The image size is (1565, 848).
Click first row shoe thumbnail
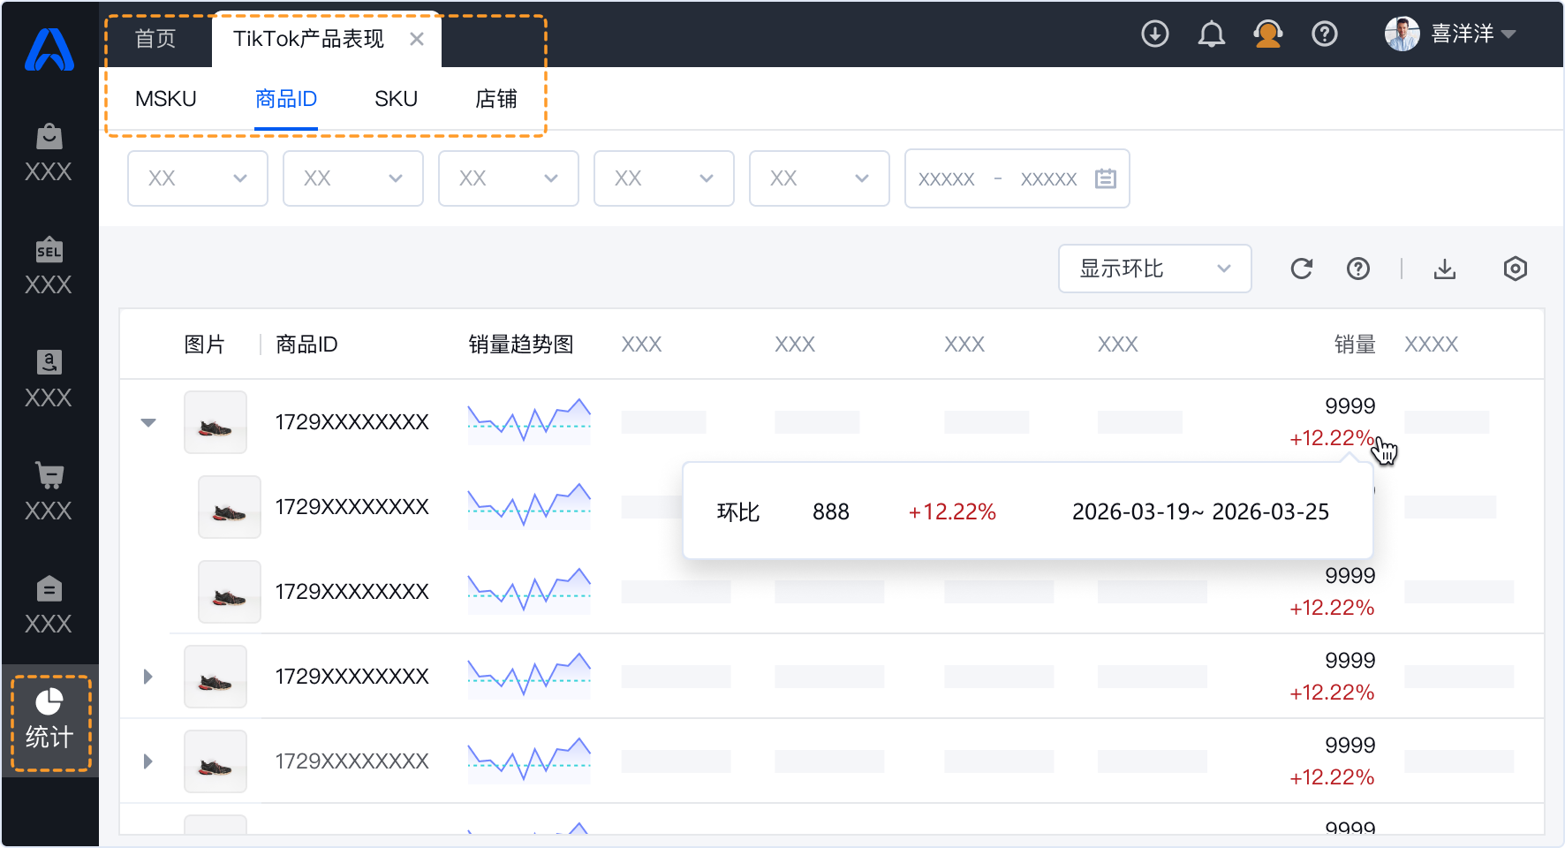215,422
